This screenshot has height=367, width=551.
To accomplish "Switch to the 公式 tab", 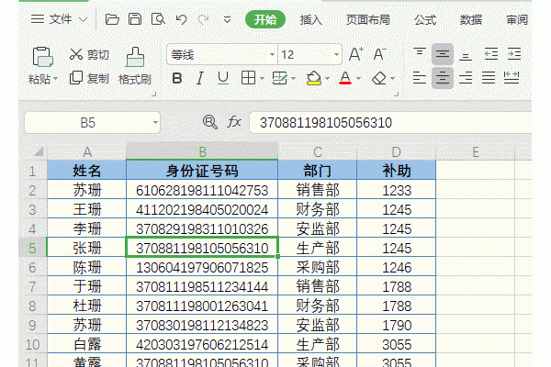I will pyautogui.click(x=425, y=19).
